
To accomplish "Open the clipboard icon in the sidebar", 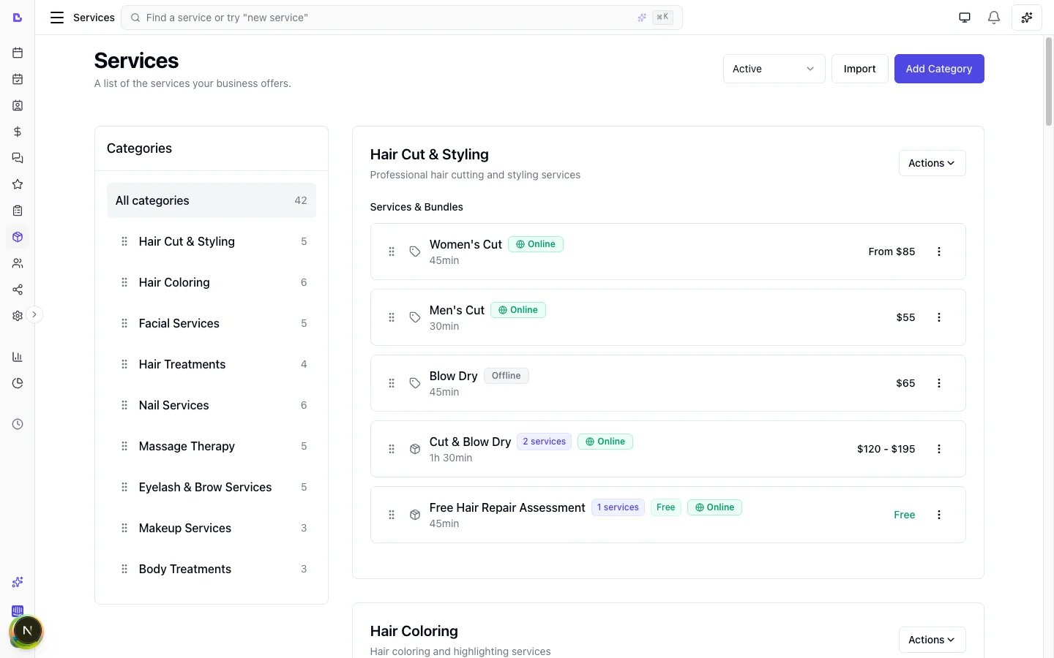I will (18, 211).
